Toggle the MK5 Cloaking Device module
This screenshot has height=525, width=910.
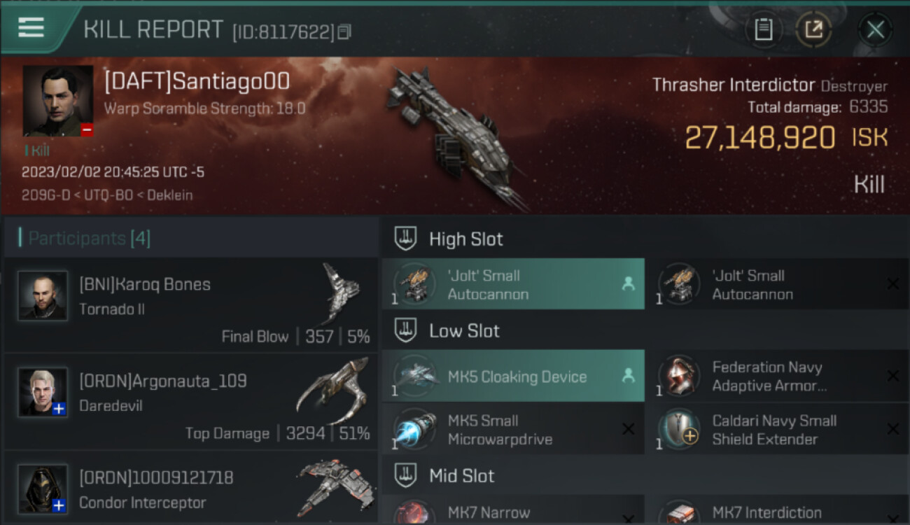pyautogui.click(x=513, y=376)
